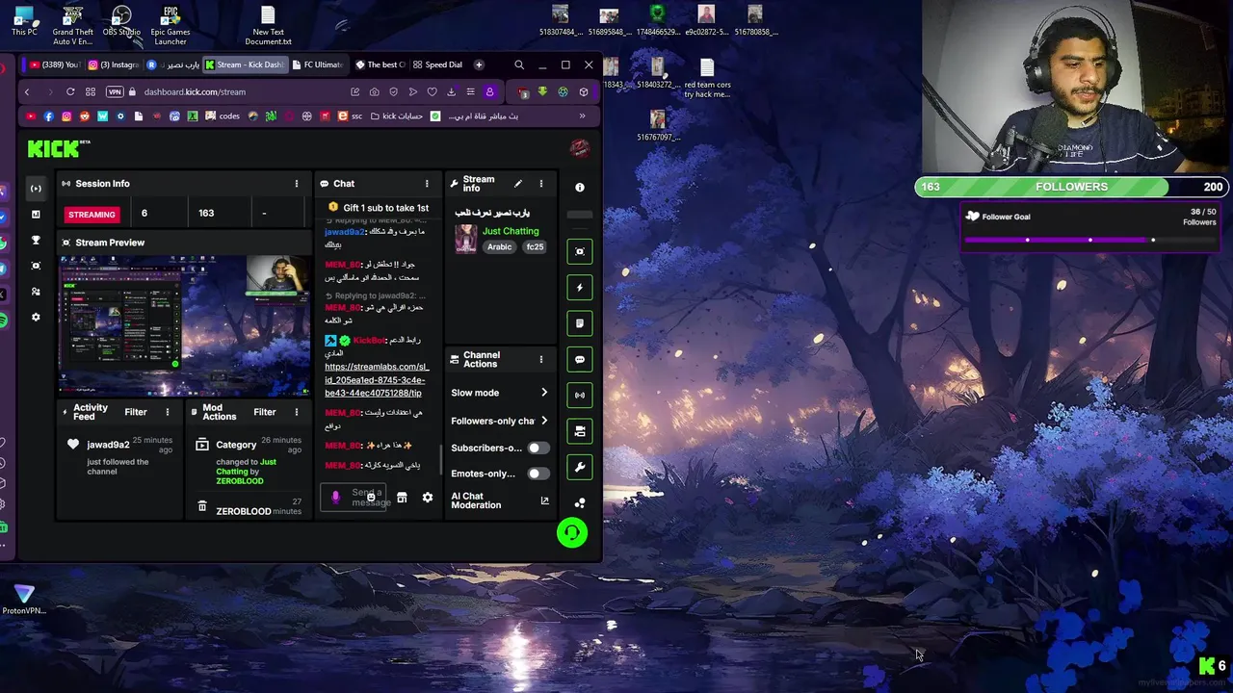Image resolution: width=1233 pixels, height=693 pixels.
Task: Open New Text Document.txt on desktop
Action: (268, 26)
